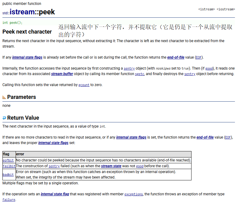Image resolution: width=238 pixels, height=206 pixels.
Task: Click the 'noskipws' italic code text
Action: point(163,68)
